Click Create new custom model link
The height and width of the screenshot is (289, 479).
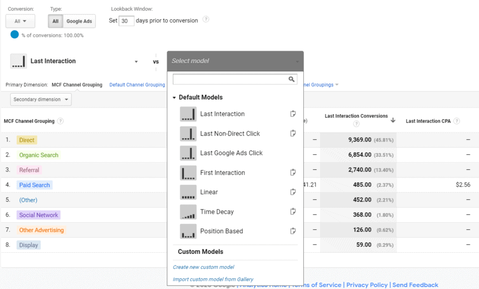coord(204,267)
